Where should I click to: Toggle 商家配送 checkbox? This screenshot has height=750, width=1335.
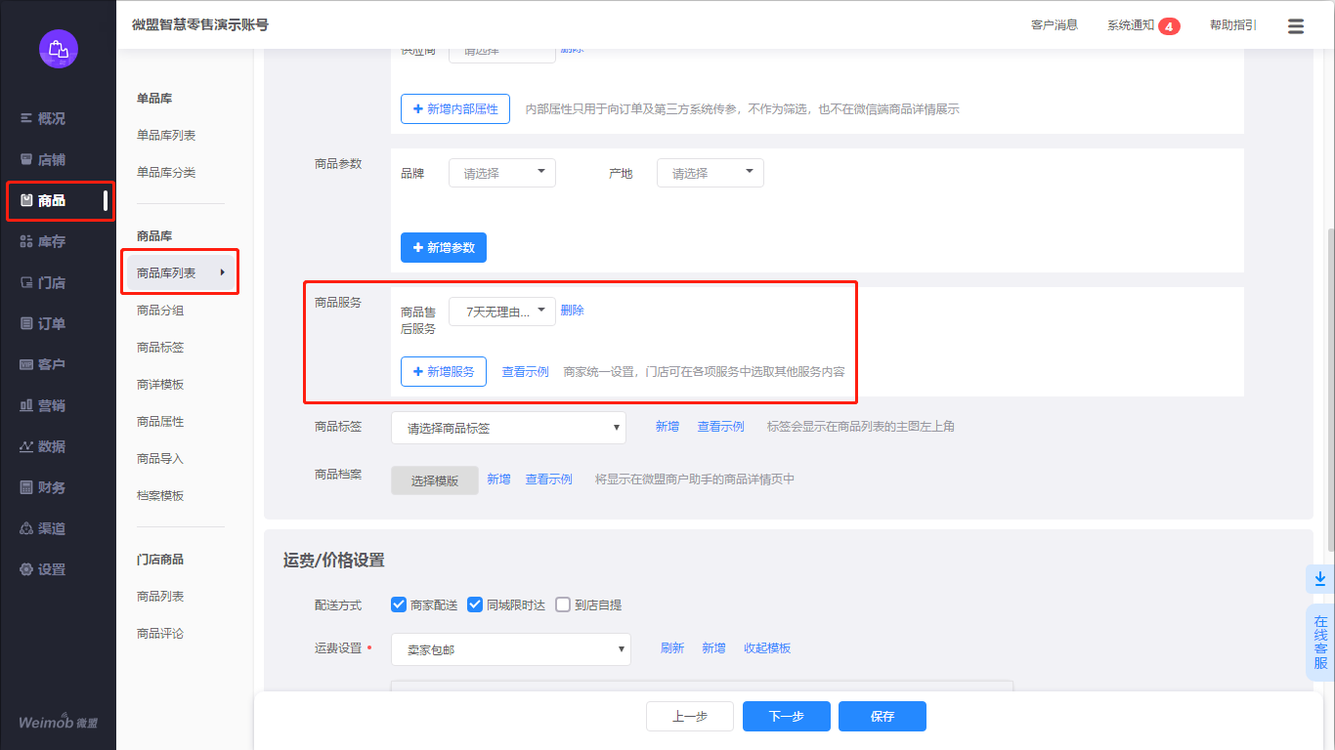(x=399, y=604)
